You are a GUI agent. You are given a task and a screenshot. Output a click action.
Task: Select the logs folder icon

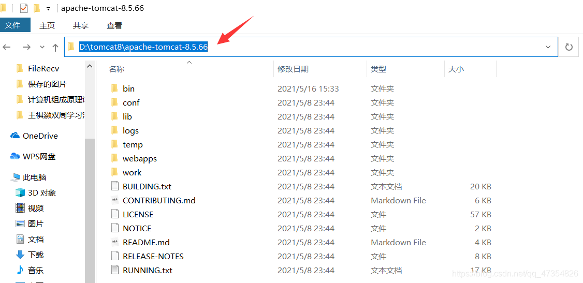pyautogui.click(x=115, y=130)
